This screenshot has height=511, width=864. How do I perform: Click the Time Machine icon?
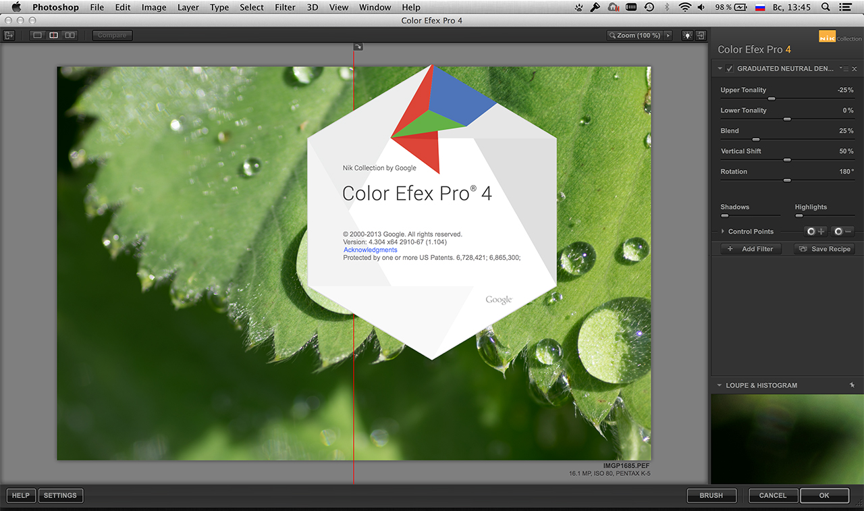[x=649, y=7]
